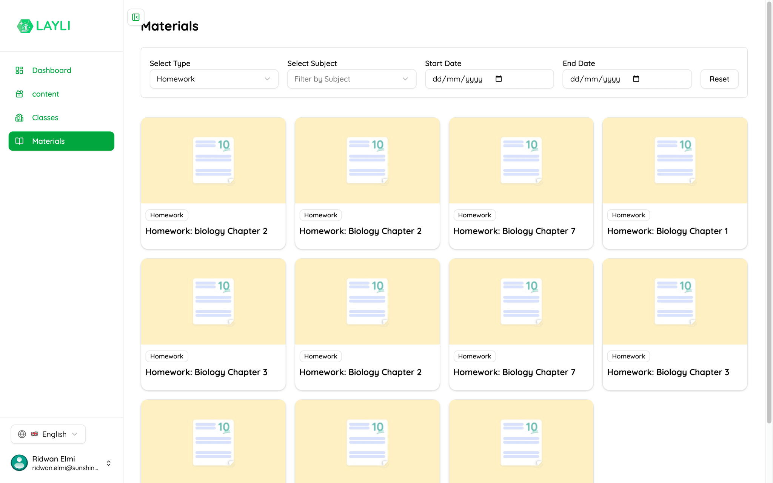Open the Start Date calendar picker icon
773x483 pixels.
click(x=499, y=79)
